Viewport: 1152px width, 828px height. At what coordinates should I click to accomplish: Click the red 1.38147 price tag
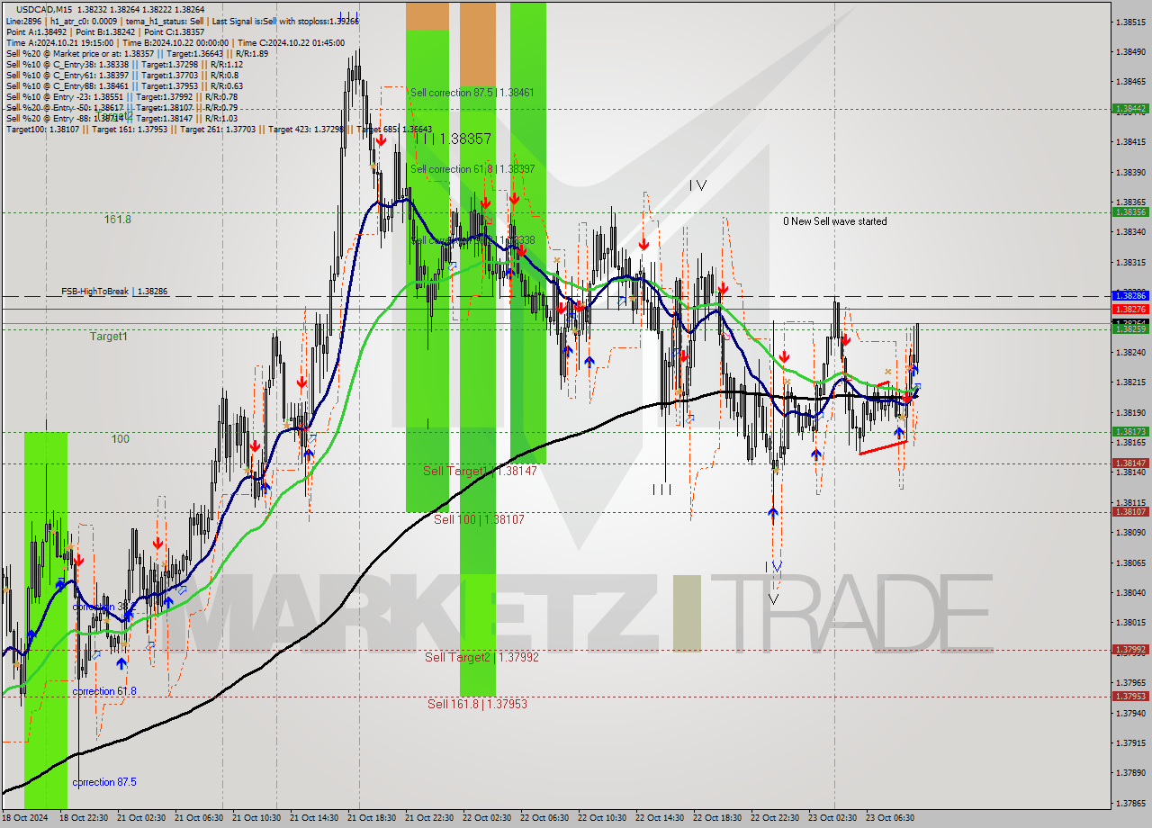coord(1130,463)
